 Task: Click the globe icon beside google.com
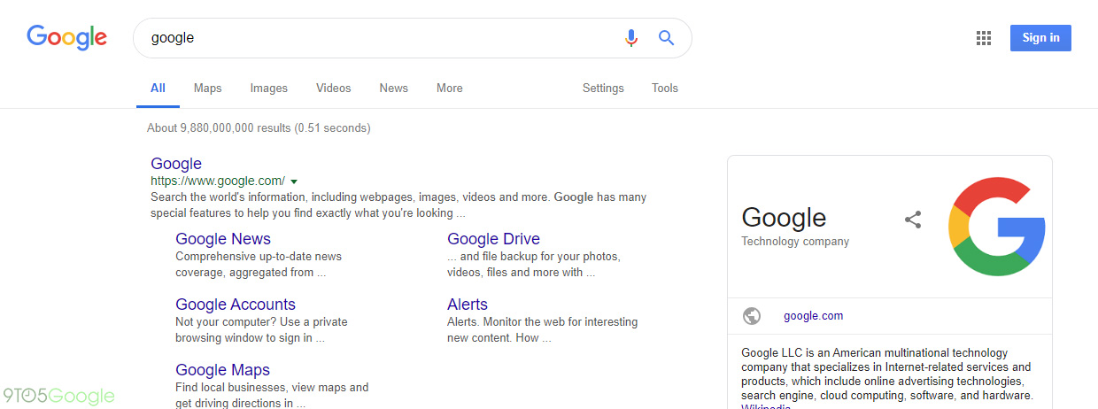pos(752,316)
